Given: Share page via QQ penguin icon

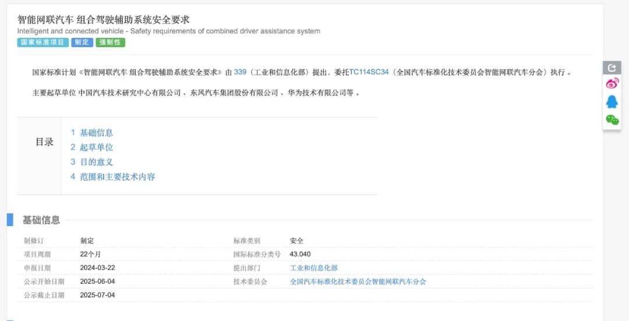Looking at the screenshot, I should (612, 101).
